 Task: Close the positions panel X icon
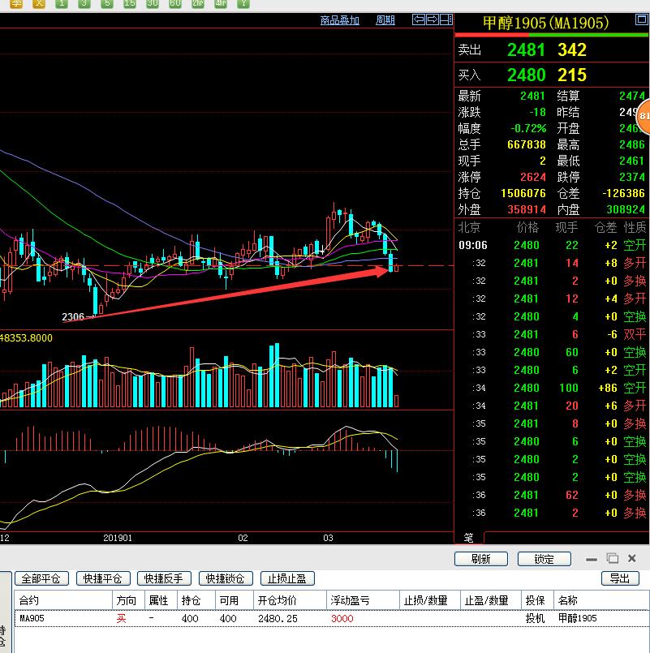point(631,558)
